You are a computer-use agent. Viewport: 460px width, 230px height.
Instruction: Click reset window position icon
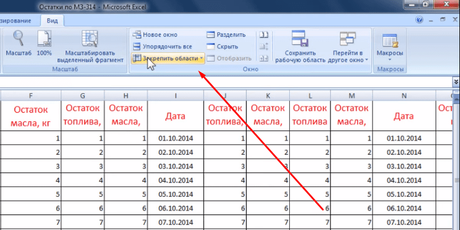(x=264, y=59)
